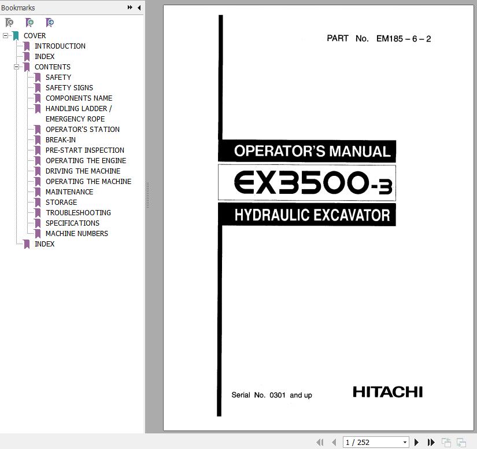
Task: Jump to the last page
Action: click(431, 443)
